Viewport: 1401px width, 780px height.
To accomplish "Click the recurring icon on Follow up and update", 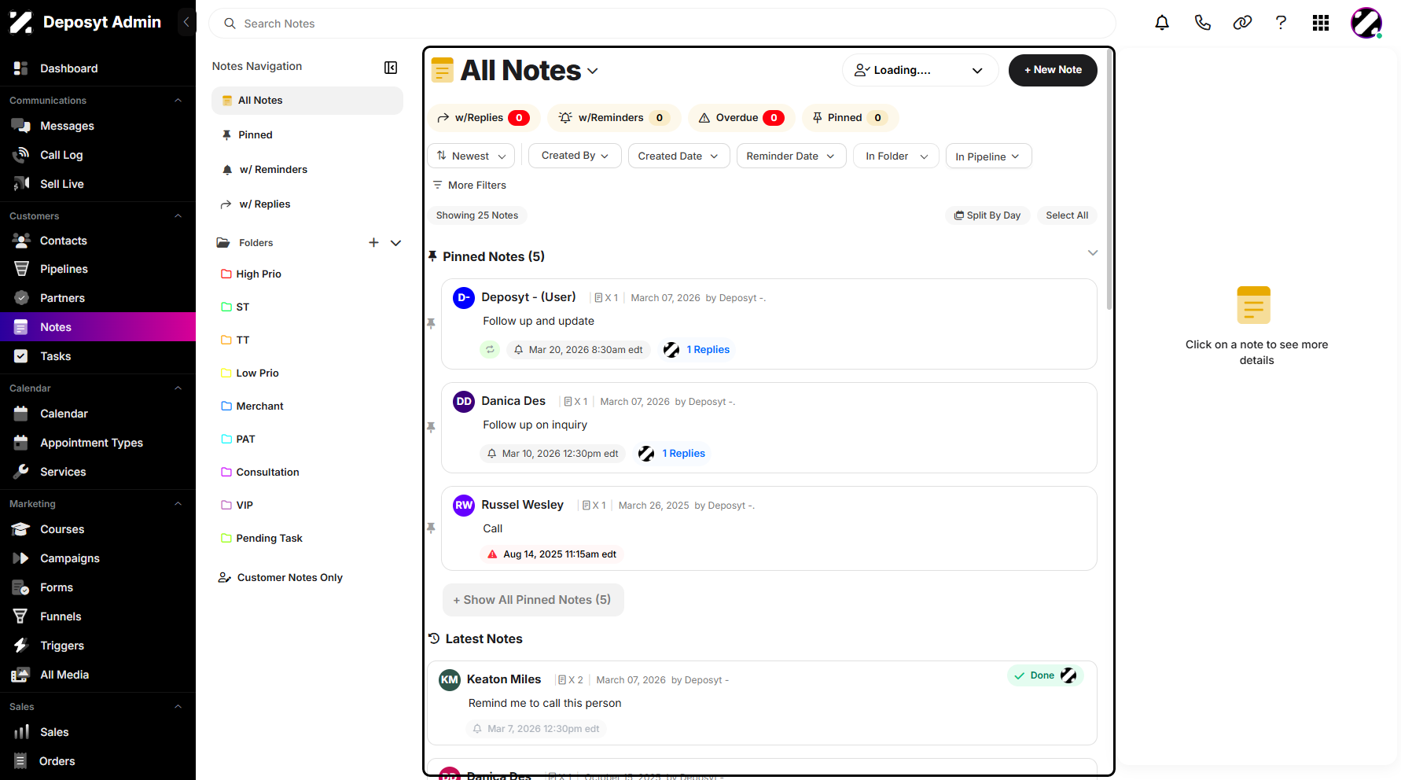I will [x=490, y=350].
